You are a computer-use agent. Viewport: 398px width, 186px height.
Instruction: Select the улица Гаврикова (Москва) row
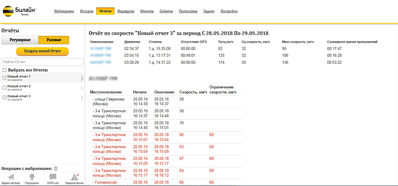point(166,102)
